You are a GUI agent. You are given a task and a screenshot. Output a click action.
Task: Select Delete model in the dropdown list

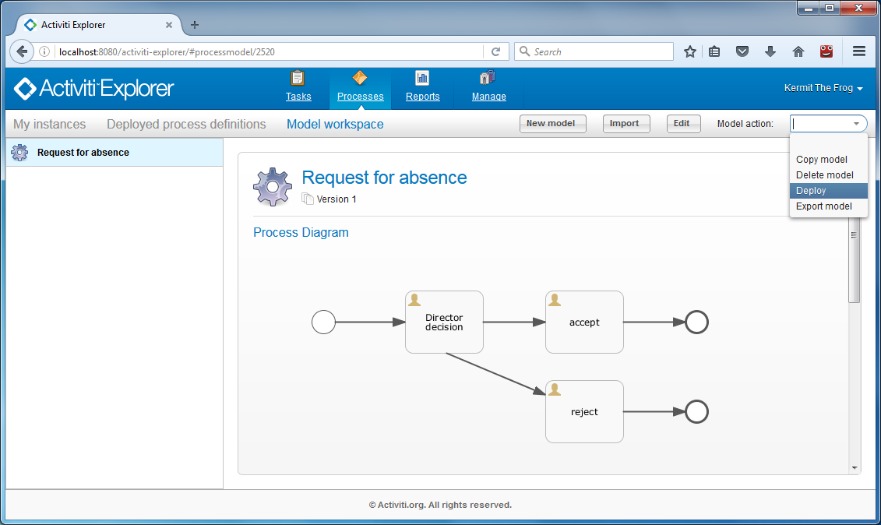point(824,175)
